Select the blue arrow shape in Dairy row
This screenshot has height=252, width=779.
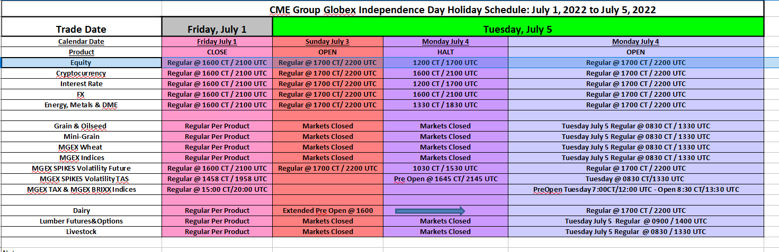[430, 211]
